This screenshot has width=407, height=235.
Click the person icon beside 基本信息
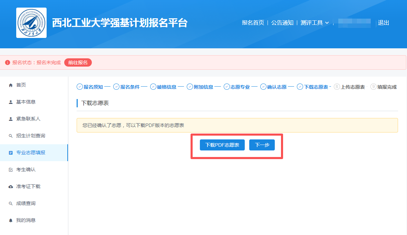click(11, 102)
